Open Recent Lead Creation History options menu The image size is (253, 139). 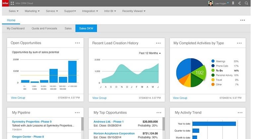[158, 43]
